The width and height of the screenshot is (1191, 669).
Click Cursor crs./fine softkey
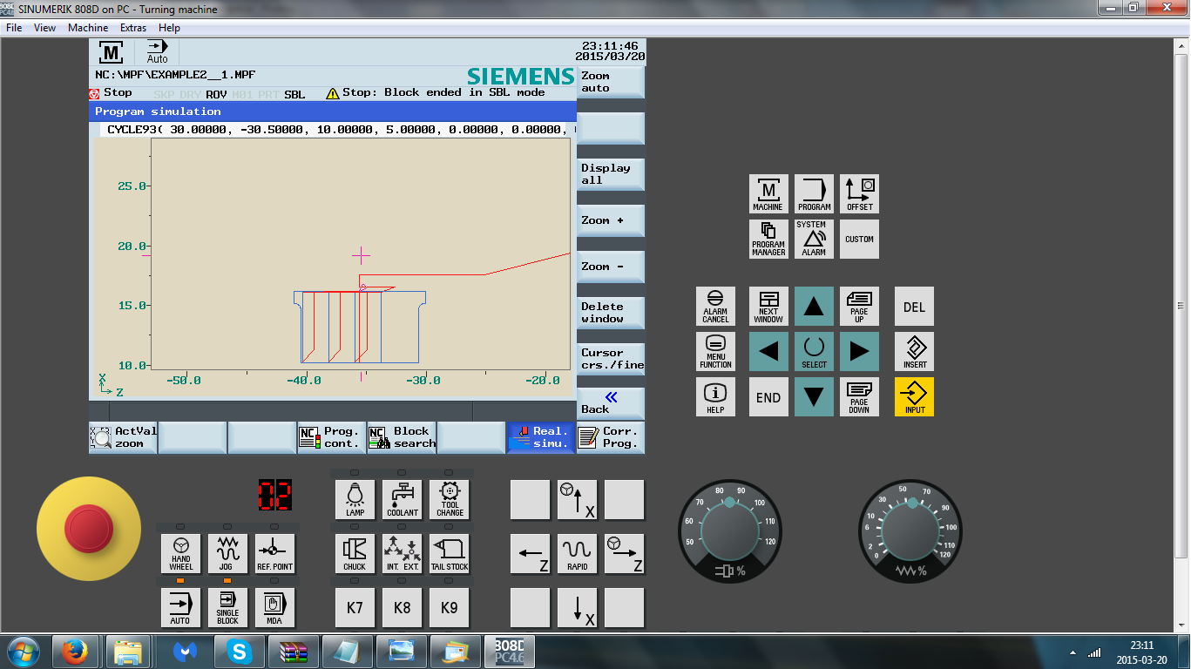click(x=611, y=359)
